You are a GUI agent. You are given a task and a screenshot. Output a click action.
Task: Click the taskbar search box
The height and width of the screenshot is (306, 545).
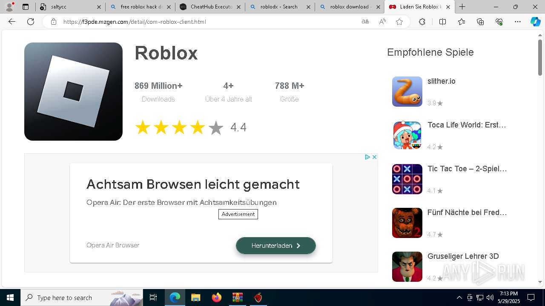(82, 297)
